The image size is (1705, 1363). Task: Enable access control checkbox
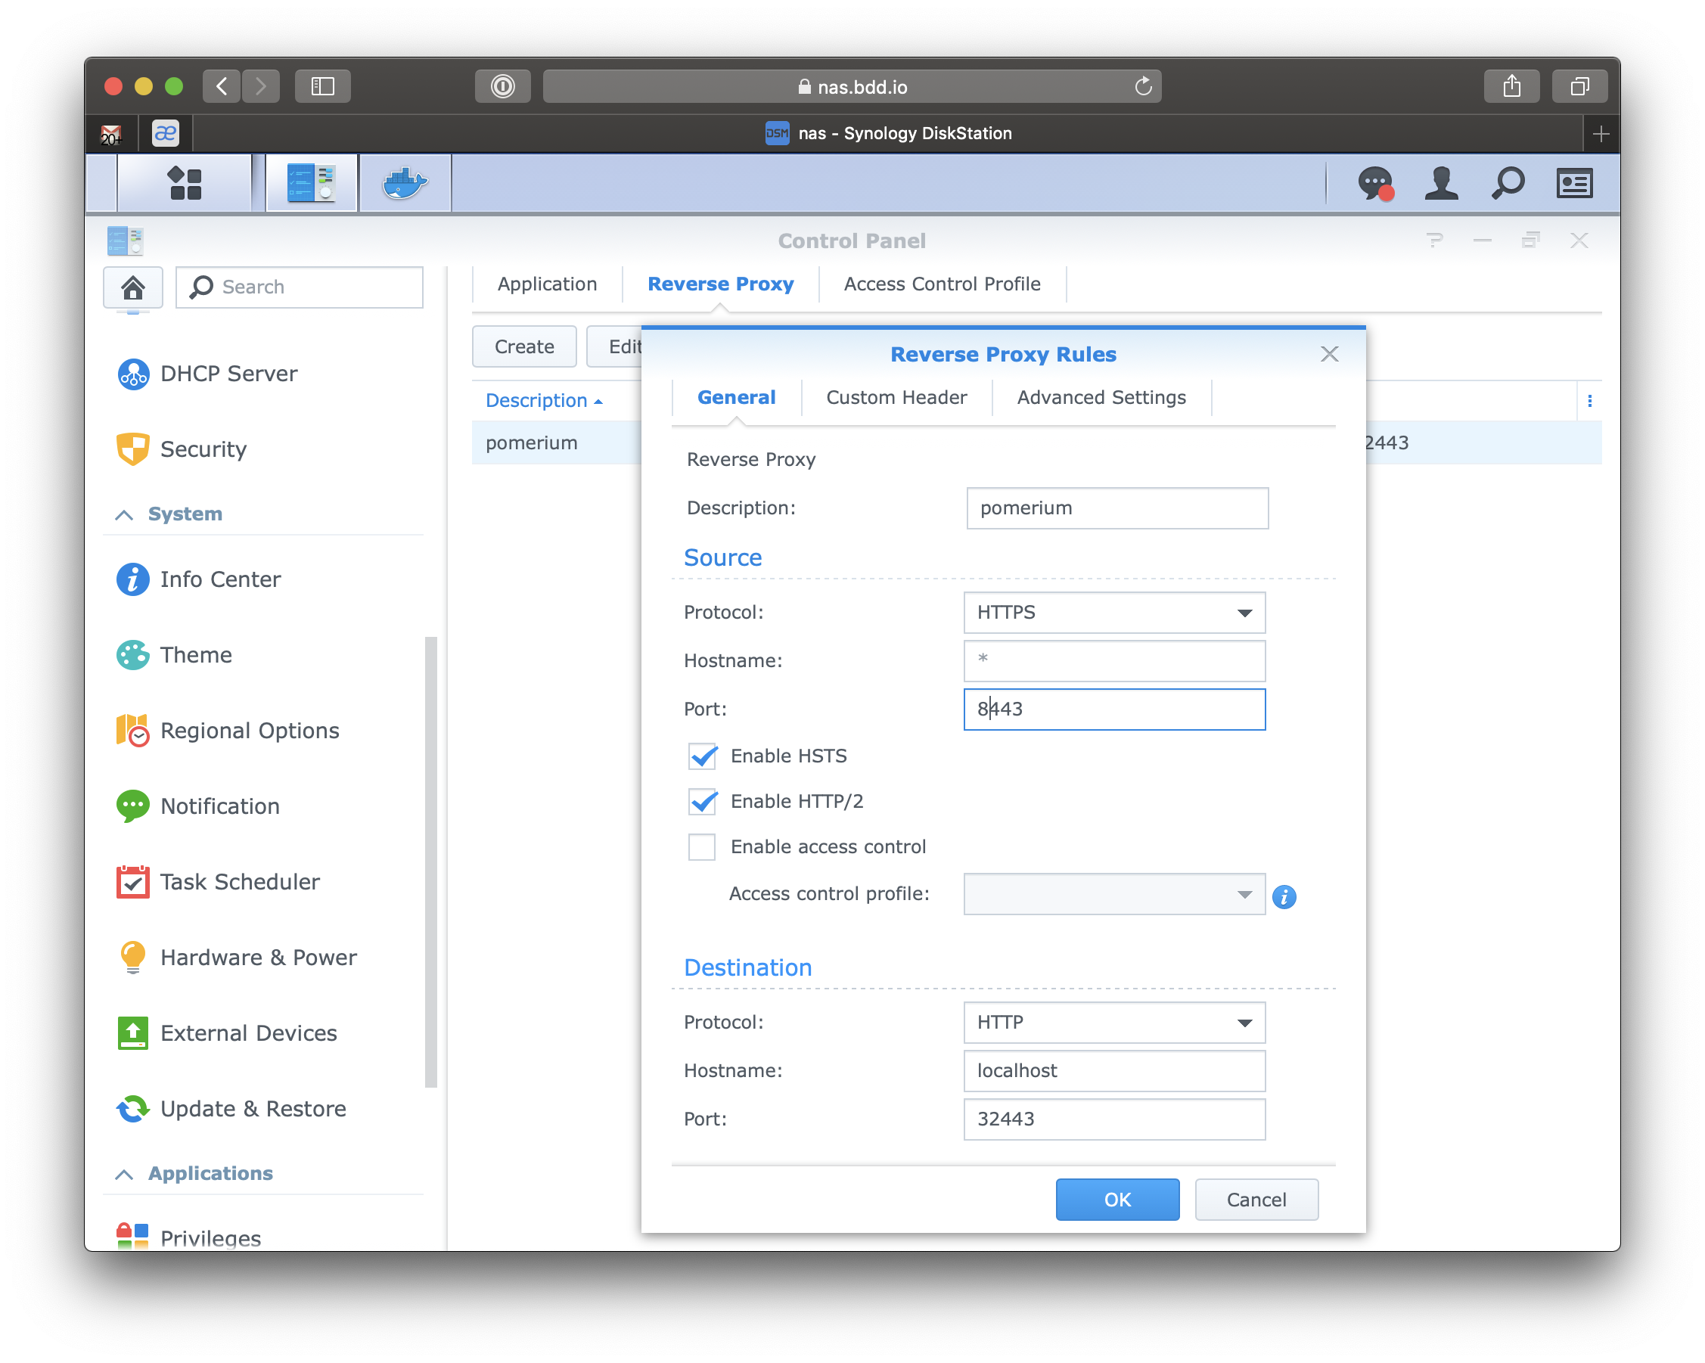(701, 846)
